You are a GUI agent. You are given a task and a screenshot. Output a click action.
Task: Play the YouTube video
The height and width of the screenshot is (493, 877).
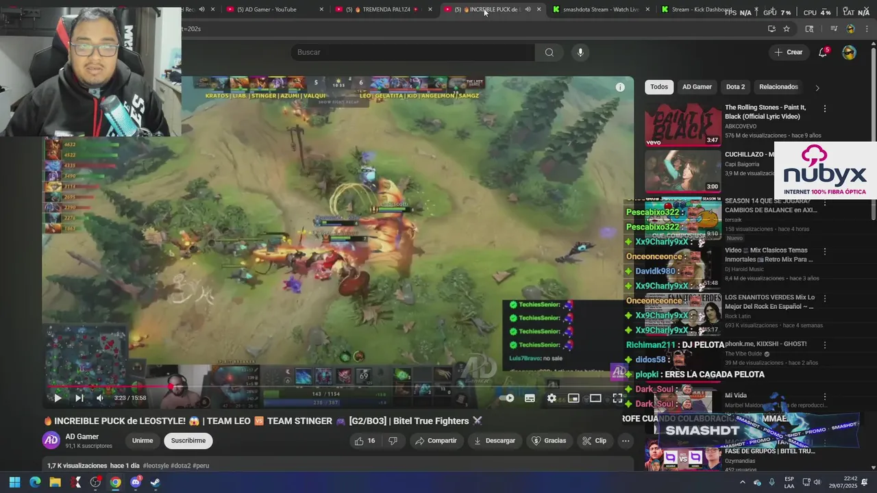coord(58,398)
